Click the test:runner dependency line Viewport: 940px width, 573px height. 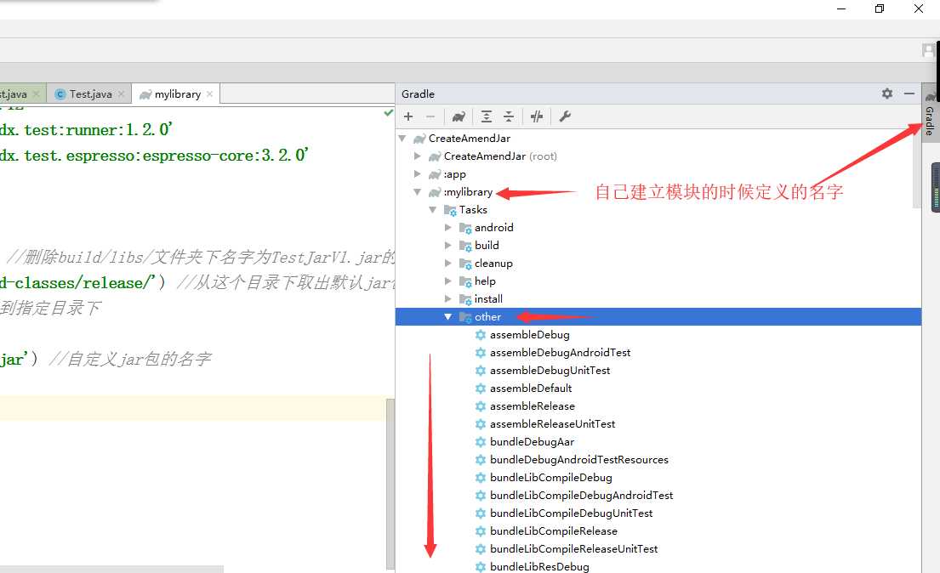[86, 130]
